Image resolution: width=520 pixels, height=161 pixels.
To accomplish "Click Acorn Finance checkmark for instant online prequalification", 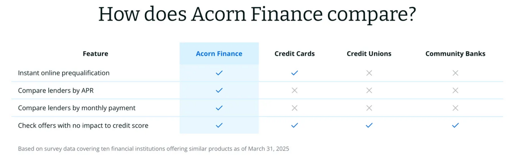I will tap(219, 73).
